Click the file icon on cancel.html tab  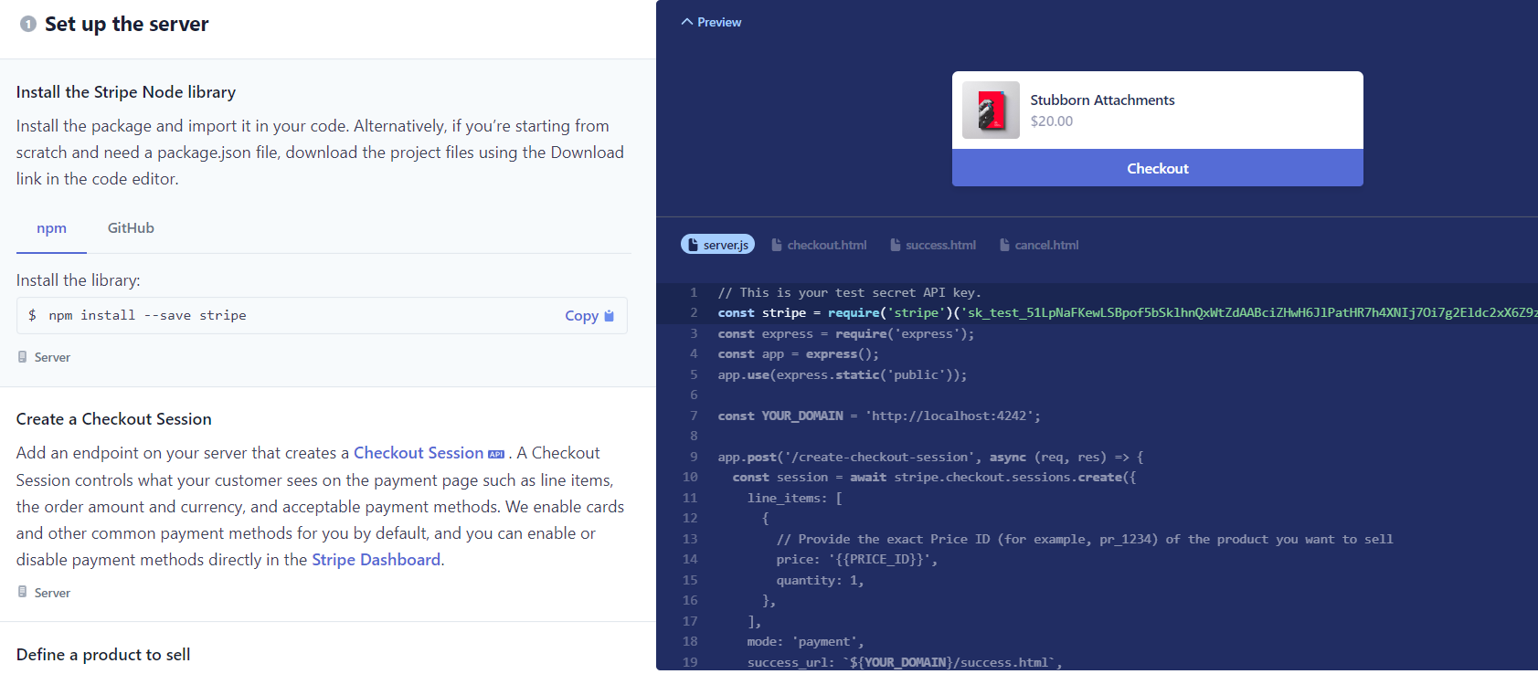tap(1004, 245)
